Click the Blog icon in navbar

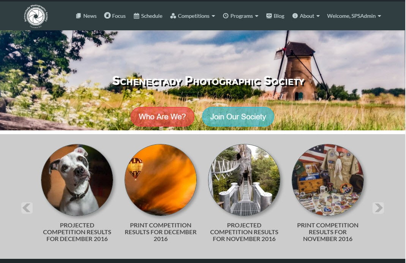(269, 16)
